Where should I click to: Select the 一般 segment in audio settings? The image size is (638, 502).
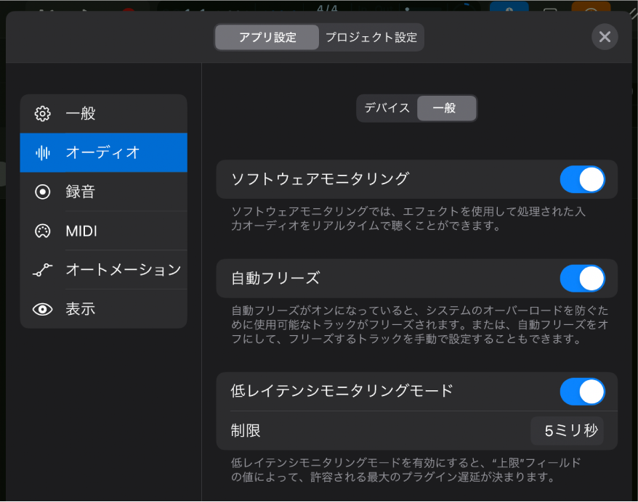446,108
